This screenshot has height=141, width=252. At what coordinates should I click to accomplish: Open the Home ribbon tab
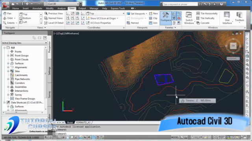click(x=16, y=8)
